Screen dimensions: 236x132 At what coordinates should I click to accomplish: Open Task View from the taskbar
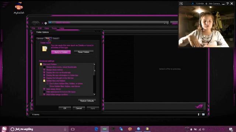point(73,129)
